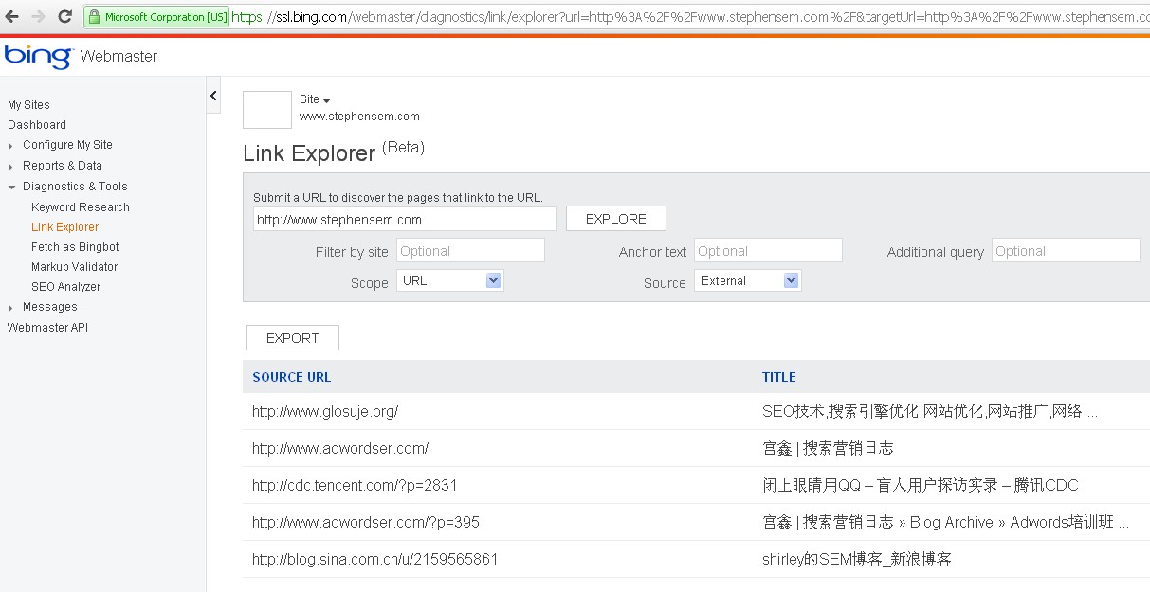Reload the page with the refresh icon
The height and width of the screenshot is (592, 1150).
(x=64, y=16)
